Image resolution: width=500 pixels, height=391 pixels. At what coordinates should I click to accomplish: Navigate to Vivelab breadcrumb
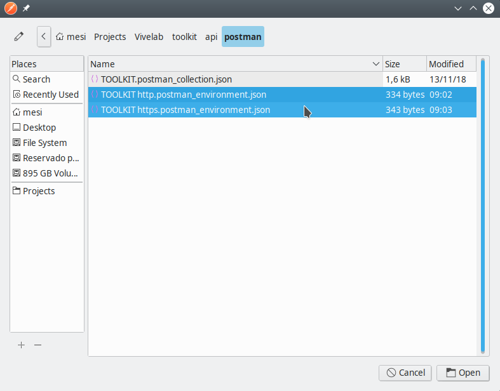coord(149,37)
